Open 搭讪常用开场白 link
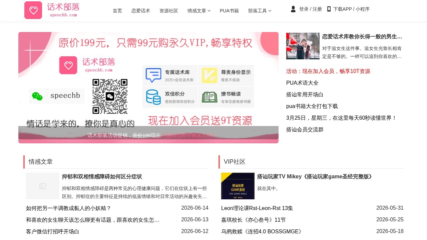Image resolution: width=427 pixels, height=240 pixels. 305,95
